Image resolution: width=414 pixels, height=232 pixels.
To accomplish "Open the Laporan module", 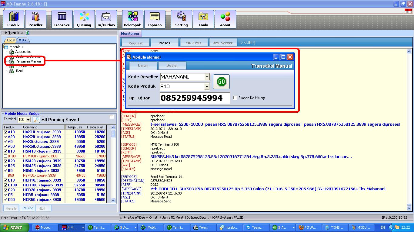I will click(155, 19).
